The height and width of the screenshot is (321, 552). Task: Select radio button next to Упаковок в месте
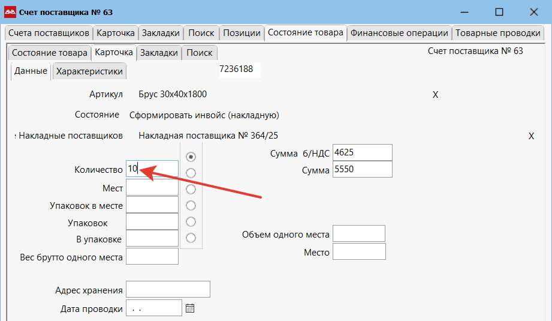coord(191,189)
